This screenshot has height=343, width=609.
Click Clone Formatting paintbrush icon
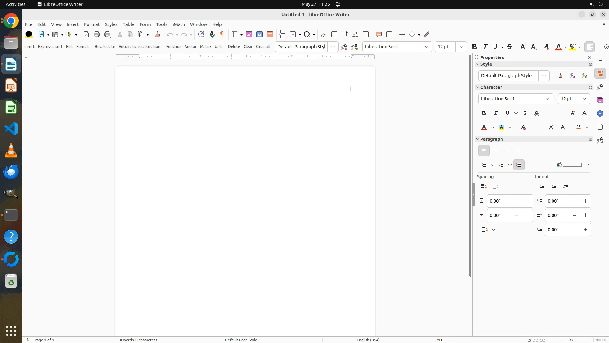(x=157, y=34)
